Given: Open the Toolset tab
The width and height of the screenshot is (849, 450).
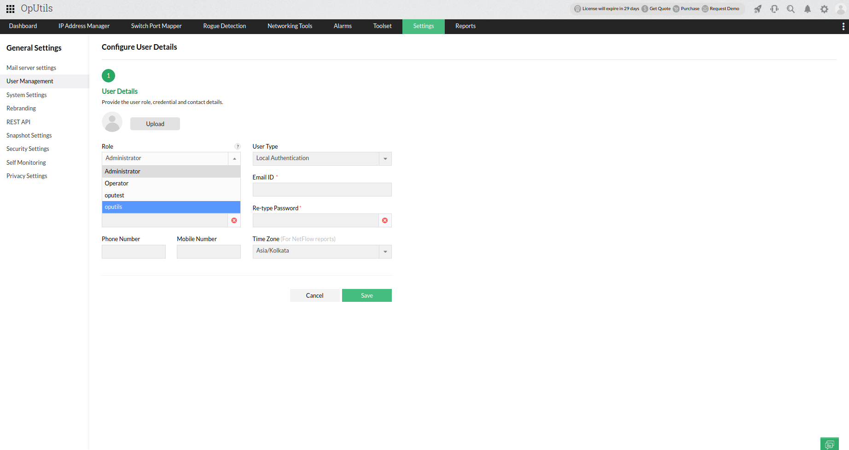Looking at the screenshot, I should tap(383, 26).
